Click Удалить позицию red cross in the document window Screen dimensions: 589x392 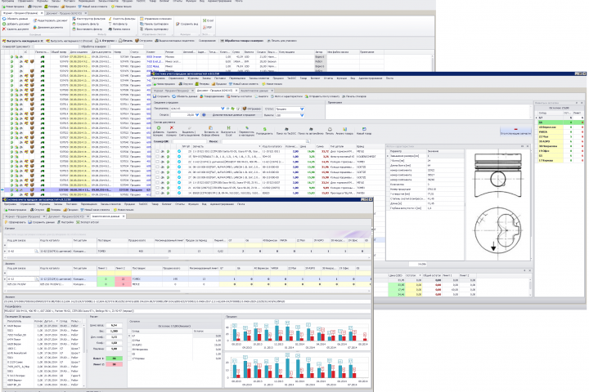(172, 131)
